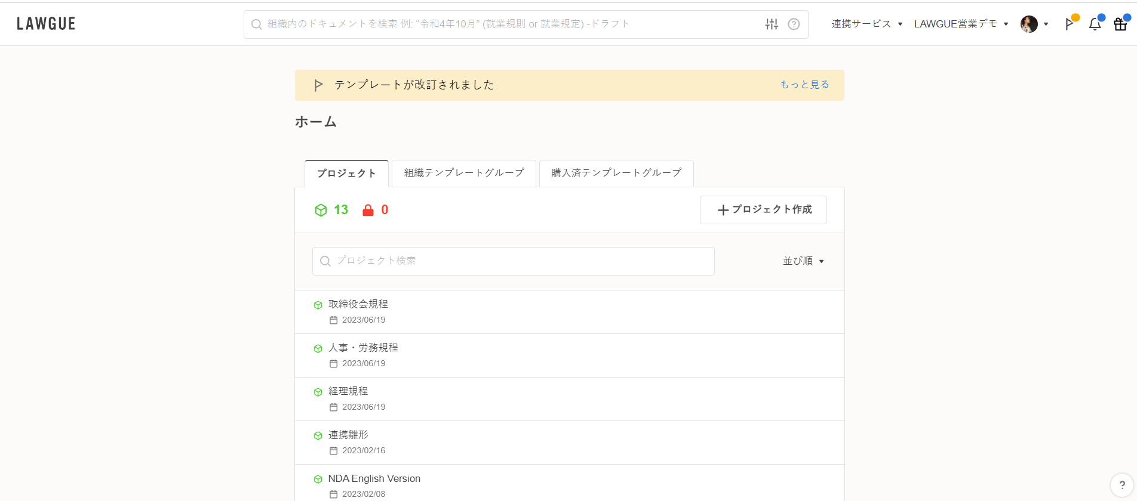Click the search help question mark icon
This screenshot has height=501, width=1137.
tap(794, 24)
